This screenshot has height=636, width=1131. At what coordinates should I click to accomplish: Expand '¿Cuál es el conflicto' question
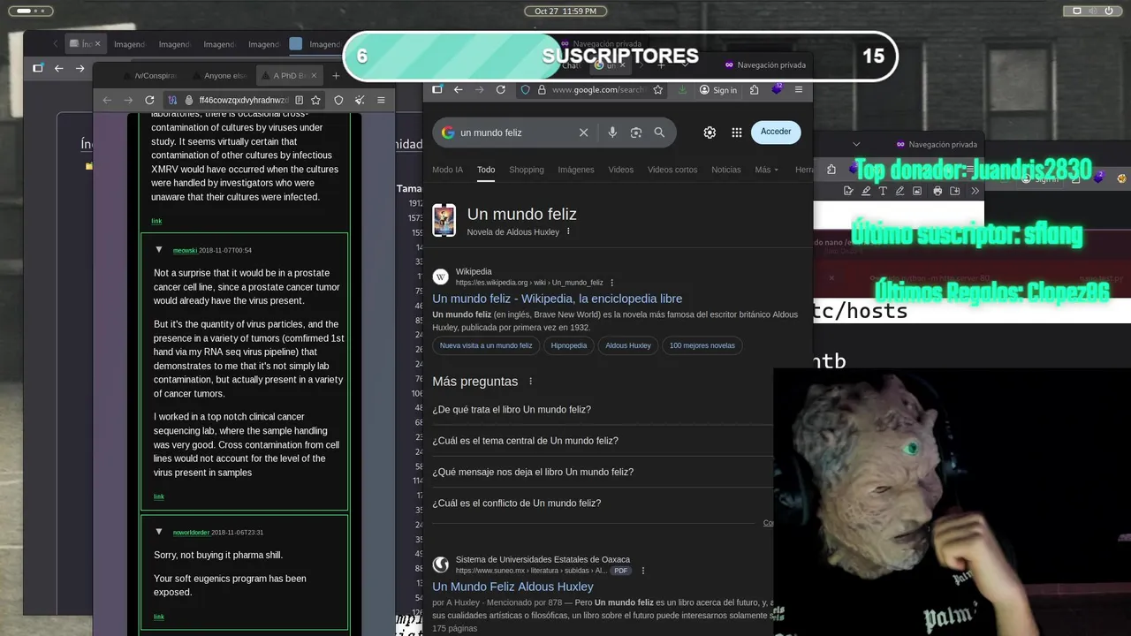603,503
